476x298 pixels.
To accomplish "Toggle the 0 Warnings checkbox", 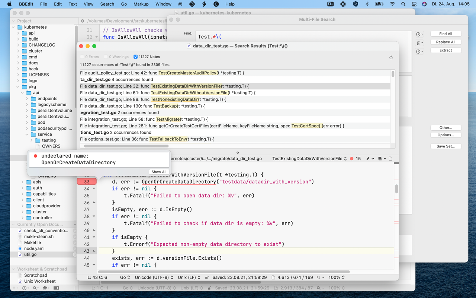I will coord(106,57).
